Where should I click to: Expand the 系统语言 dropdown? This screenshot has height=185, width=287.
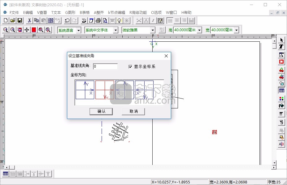coord(79,30)
